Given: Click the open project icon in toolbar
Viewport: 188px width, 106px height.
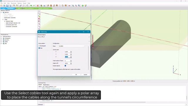Looking at the screenshot, I should (x=4, y=6).
